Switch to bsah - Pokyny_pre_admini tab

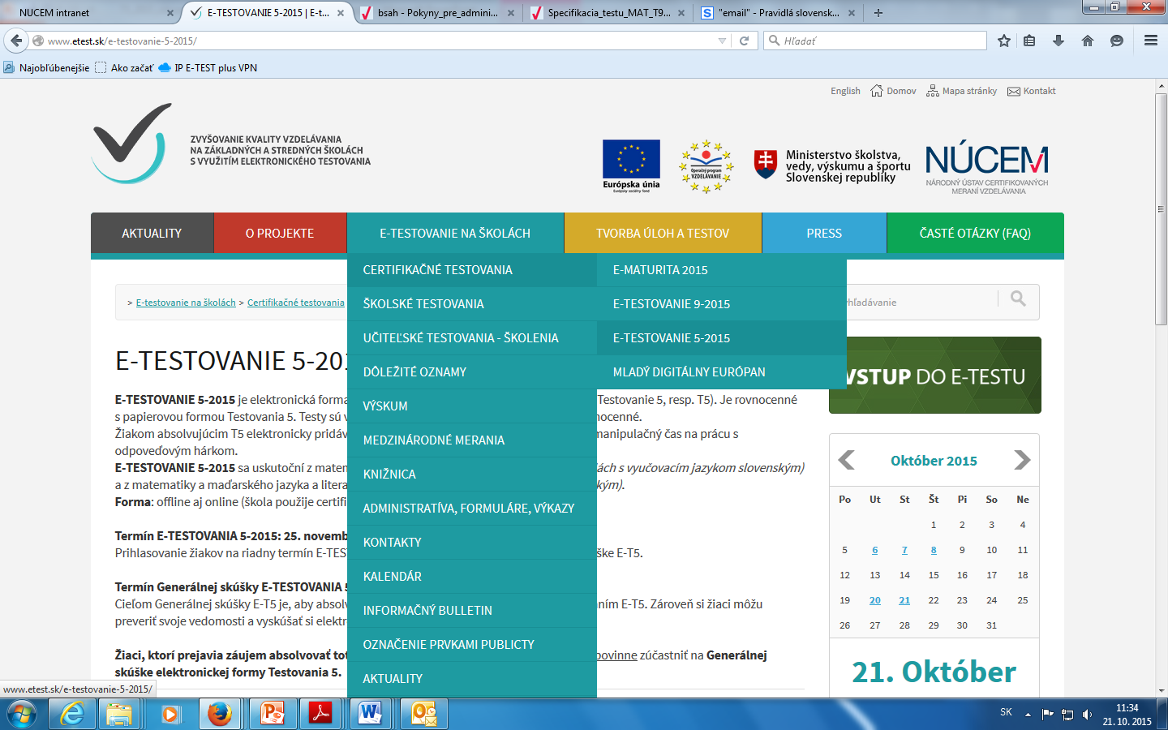(437, 13)
